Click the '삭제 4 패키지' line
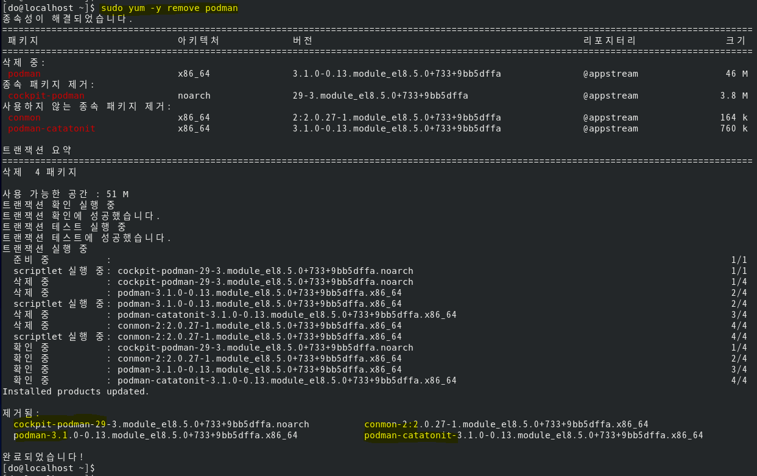This screenshot has width=757, height=476. pyautogui.click(x=40, y=172)
